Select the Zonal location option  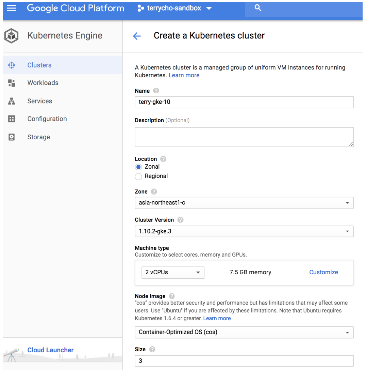coord(138,167)
